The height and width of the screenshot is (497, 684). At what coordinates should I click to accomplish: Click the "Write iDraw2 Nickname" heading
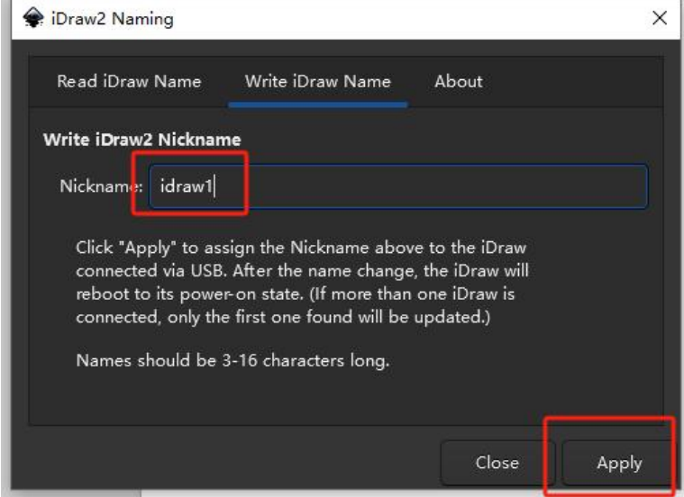tap(142, 140)
